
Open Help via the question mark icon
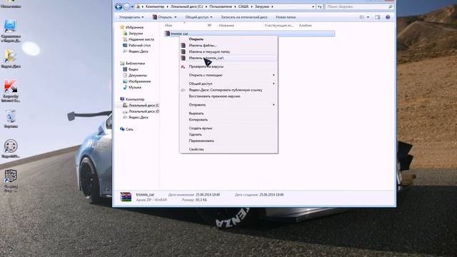pos(388,17)
